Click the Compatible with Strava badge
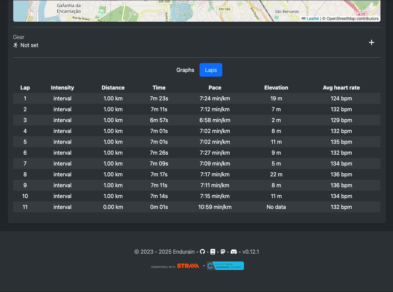This screenshot has width=393, height=292. click(x=175, y=266)
